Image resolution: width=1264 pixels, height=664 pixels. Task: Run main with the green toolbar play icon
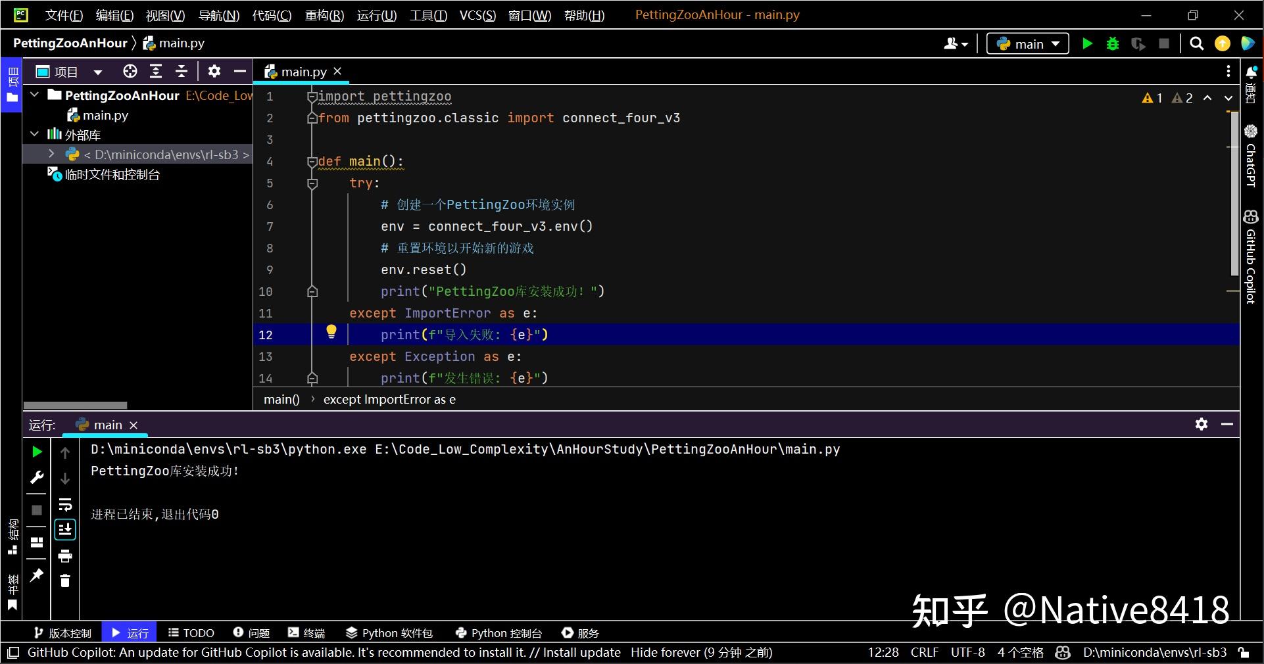pyautogui.click(x=1087, y=44)
